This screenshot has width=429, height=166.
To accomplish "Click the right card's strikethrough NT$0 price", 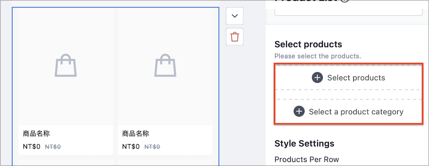I will (152, 147).
